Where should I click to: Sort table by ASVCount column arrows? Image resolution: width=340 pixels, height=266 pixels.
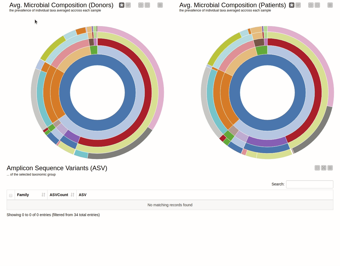[x=72, y=195]
